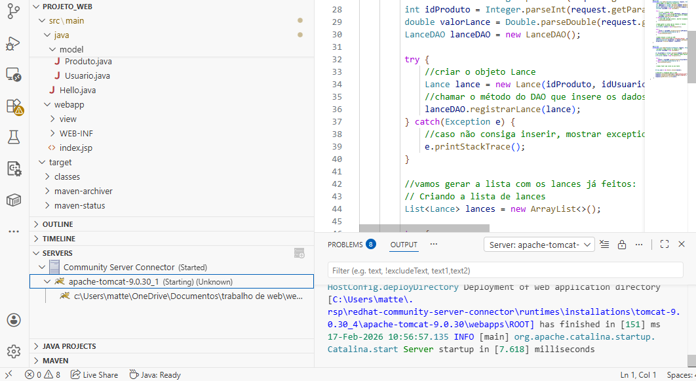Viewport: 696px width, 381px height.
Task: Open the Manage gear menu
Action: (14, 351)
